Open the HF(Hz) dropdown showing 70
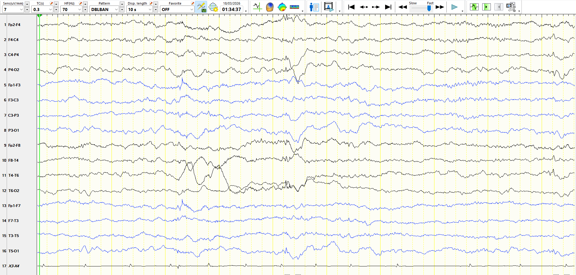Image resolution: width=576 pixels, height=275 pixels. (71, 9)
